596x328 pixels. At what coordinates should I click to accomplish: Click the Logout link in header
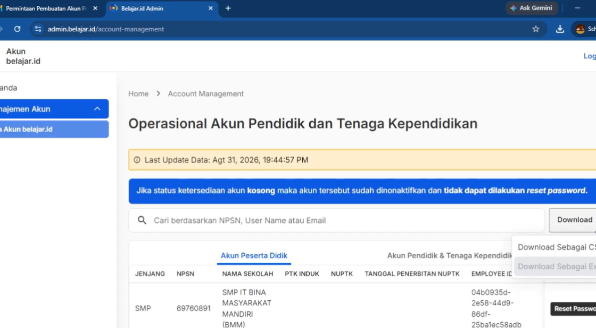[x=590, y=56]
